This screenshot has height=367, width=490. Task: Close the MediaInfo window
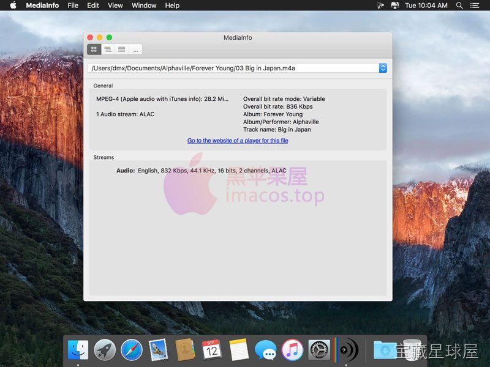(x=90, y=37)
